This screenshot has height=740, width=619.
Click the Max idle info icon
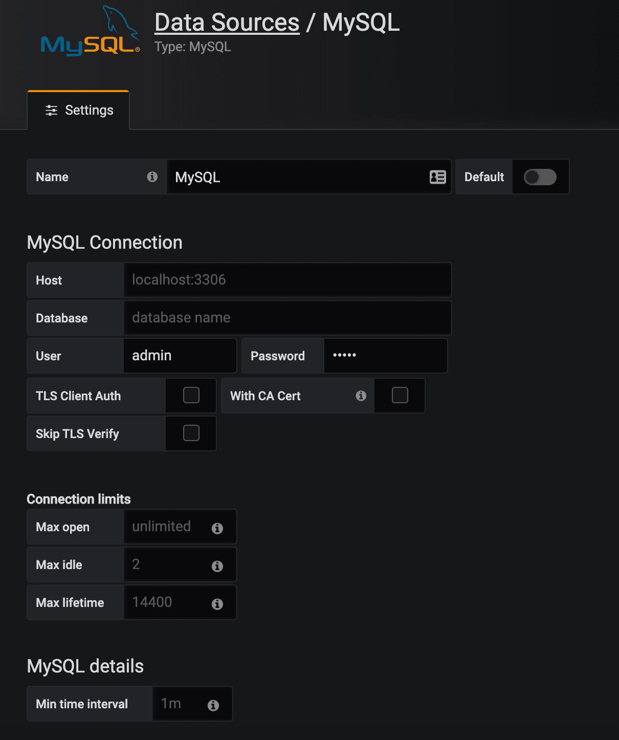click(217, 566)
